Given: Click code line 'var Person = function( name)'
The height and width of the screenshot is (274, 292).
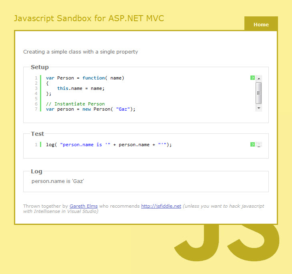Looking at the screenshot, I should click(85, 78).
